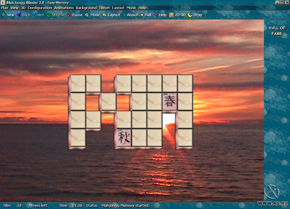Open the Help menu in menu bar
This screenshot has width=290, height=209.
coord(142,8)
